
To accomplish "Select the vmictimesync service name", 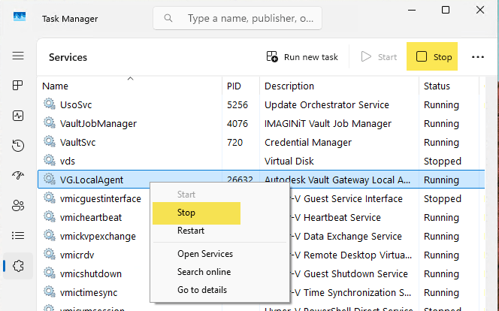I will pyautogui.click(x=89, y=292).
